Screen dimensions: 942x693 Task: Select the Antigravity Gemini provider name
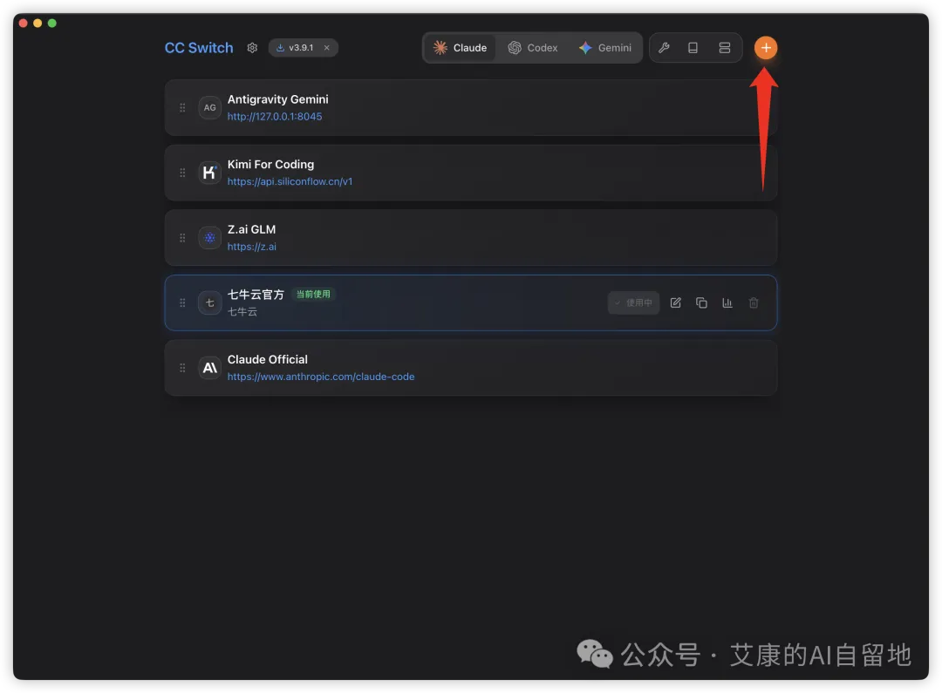(277, 99)
